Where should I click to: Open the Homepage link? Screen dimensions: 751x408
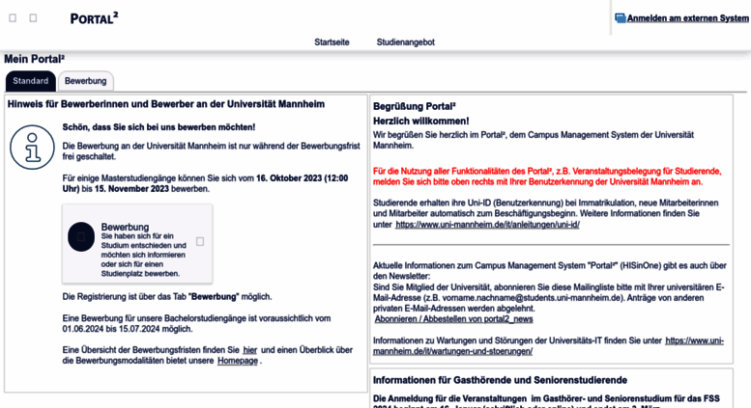coord(238,360)
